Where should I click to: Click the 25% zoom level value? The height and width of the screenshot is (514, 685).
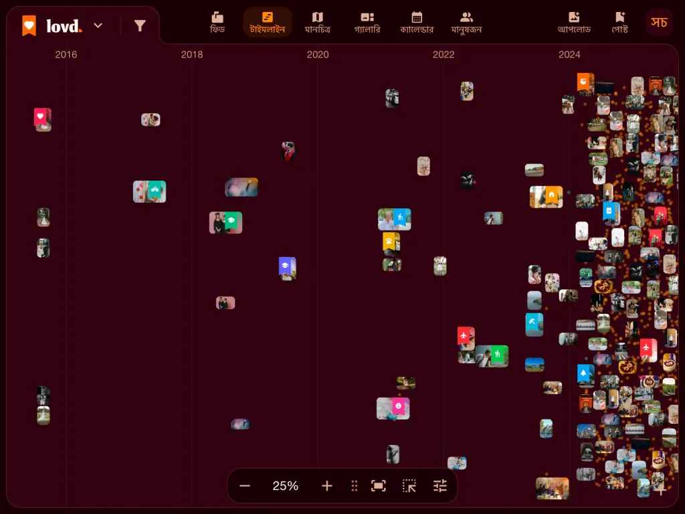tap(285, 486)
